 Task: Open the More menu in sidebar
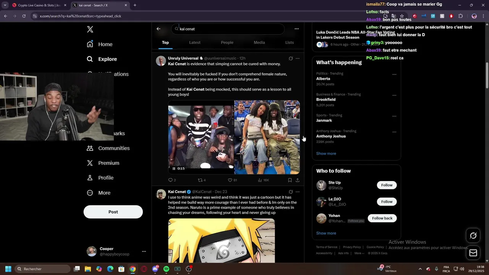pyautogui.click(x=99, y=193)
